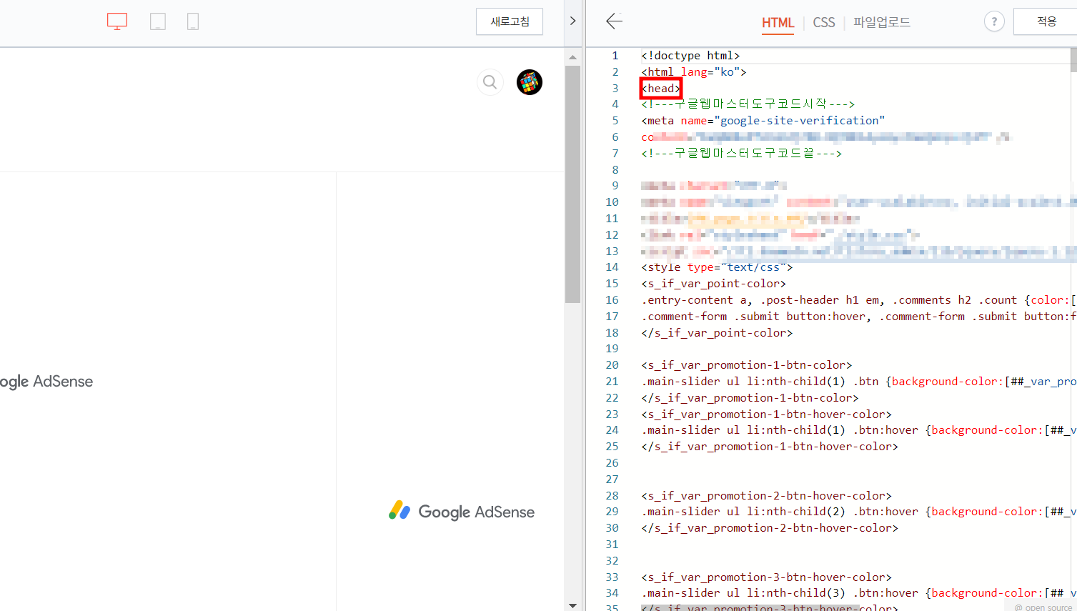The height and width of the screenshot is (611, 1077).
Task: Click the 구글웹마스터도구코드끝 comment line
Action: coord(741,153)
